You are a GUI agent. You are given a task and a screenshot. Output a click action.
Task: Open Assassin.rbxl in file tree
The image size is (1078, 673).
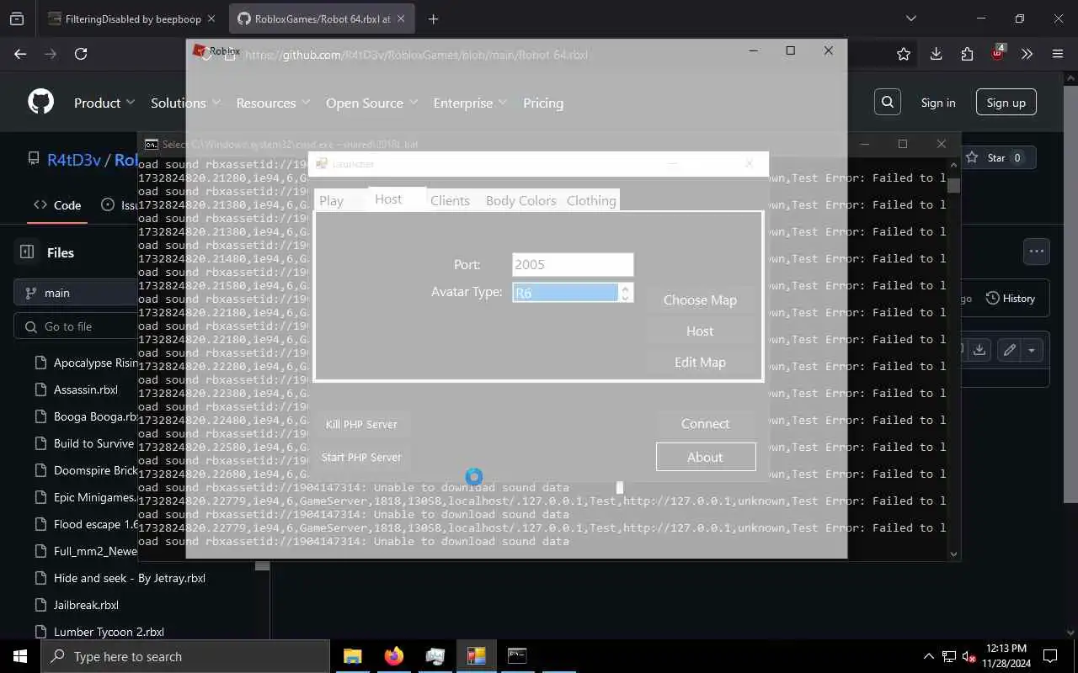[86, 389]
